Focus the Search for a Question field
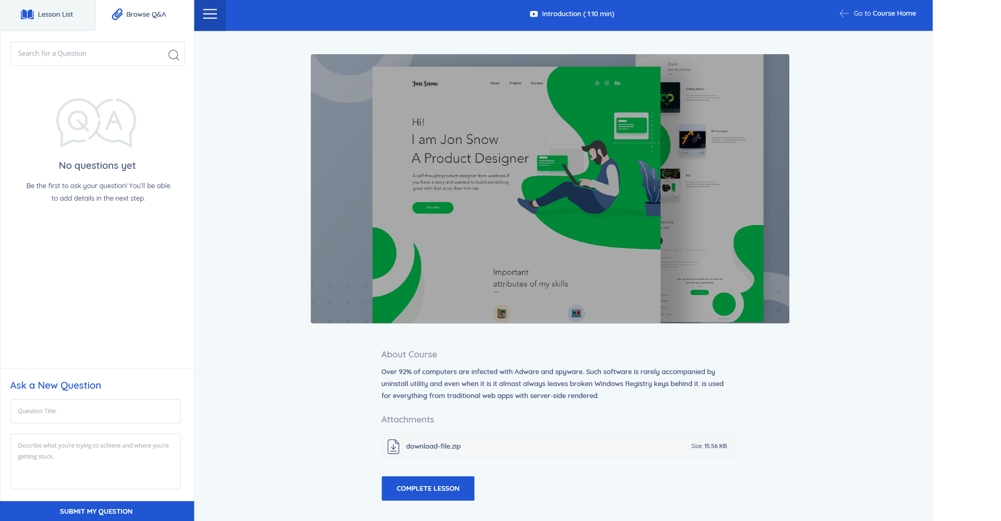 [89, 54]
